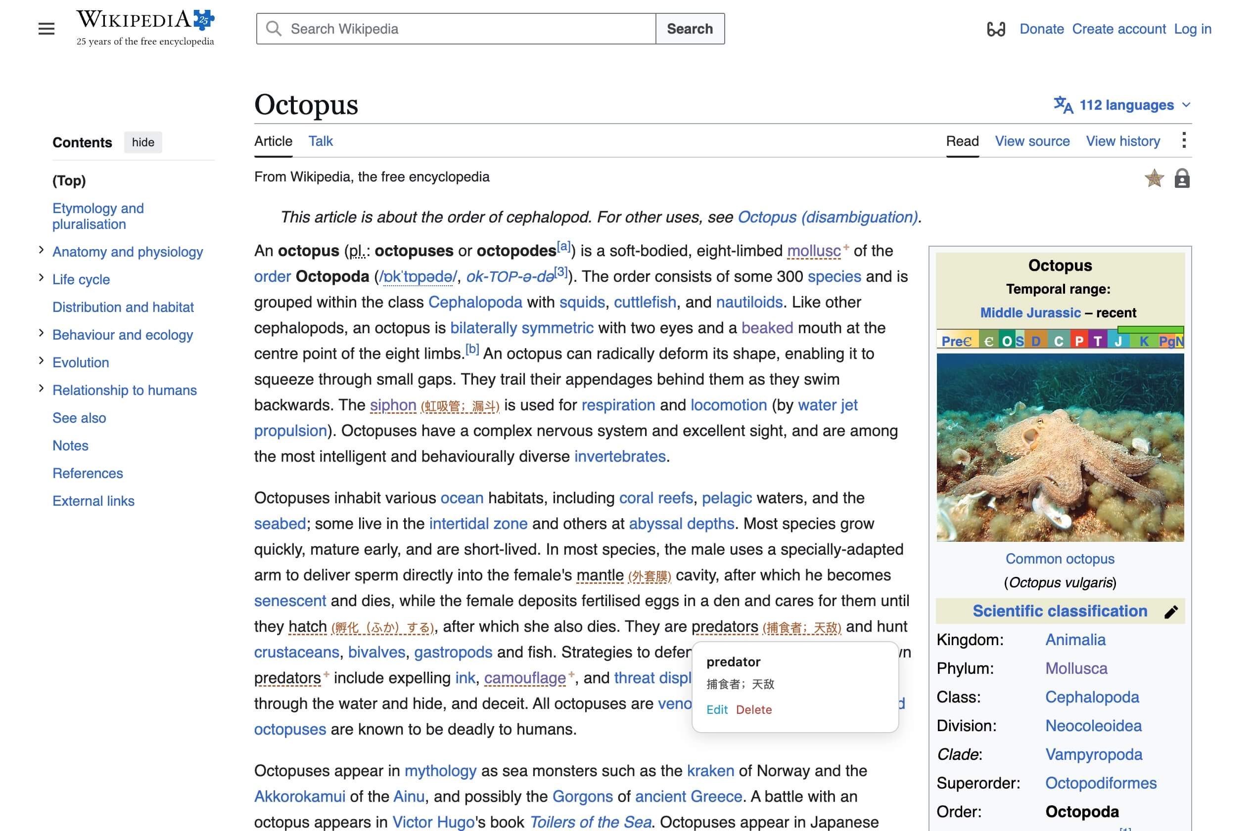This screenshot has height=831, width=1253.
Task: Jump to External links section
Action: click(x=93, y=501)
